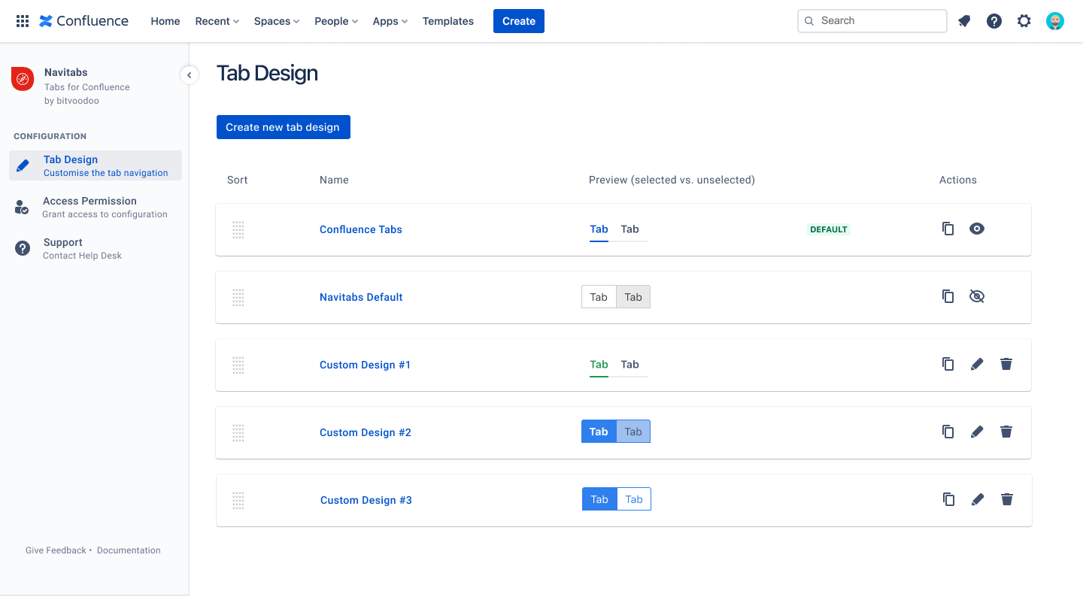1083x597 pixels.
Task: Click the Confluence logo
Action: tap(83, 21)
